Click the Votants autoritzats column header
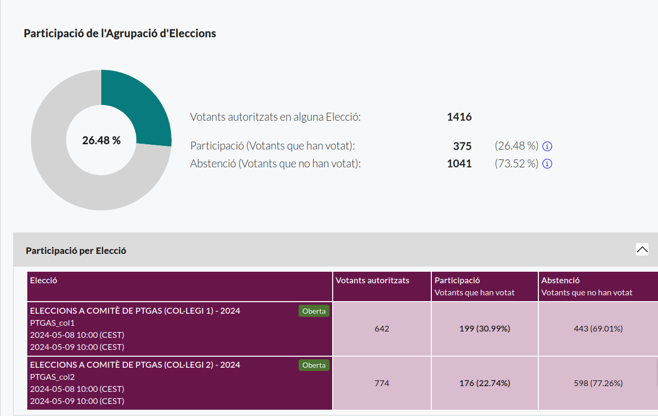 click(x=372, y=281)
